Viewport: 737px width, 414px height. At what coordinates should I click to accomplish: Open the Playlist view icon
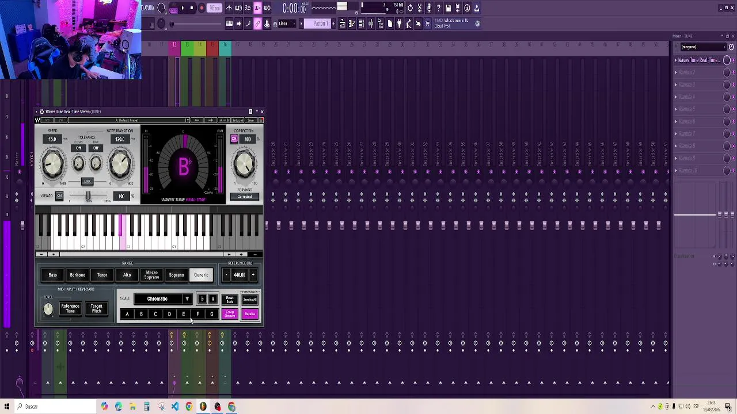(343, 24)
